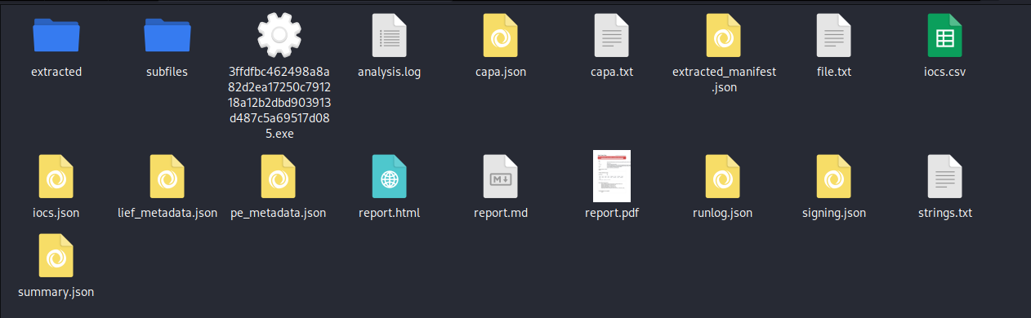The height and width of the screenshot is (318, 1031).
Task: Select the report.md markdown icon
Action: [501, 176]
